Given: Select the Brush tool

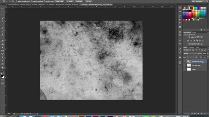Looking at the screenshot, I should [3, 31].
